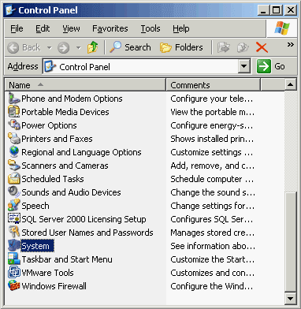
Task: Show the Folders pane
Action: [181, 47]
